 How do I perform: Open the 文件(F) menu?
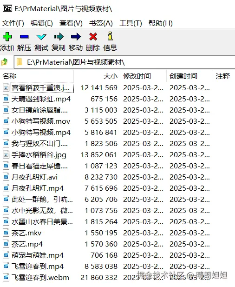pos(13,23)
